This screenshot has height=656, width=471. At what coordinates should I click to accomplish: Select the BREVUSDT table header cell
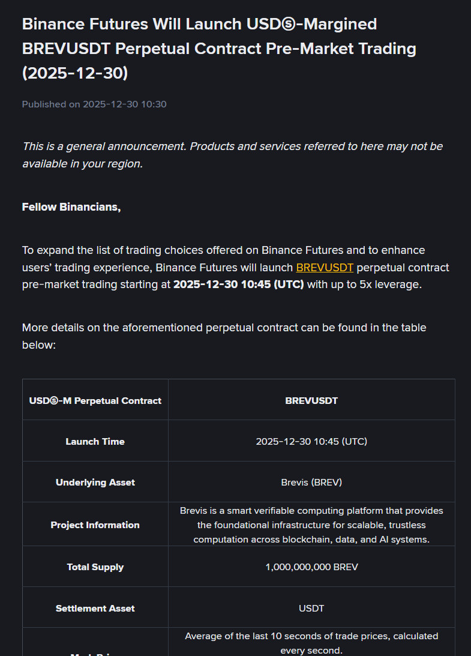pyautogui.click(x=311, y=400)
